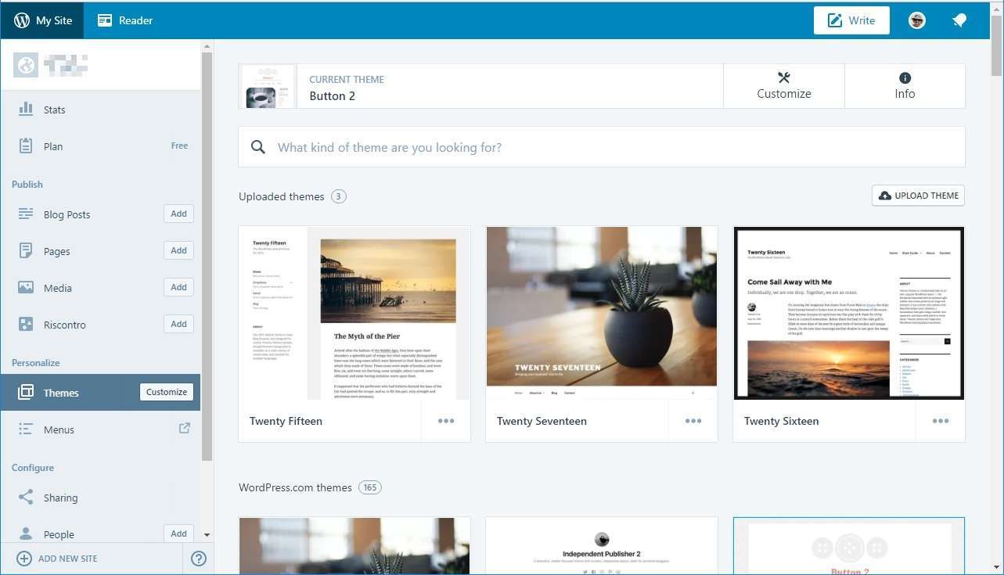Focus the theme search field

pos(602,147)
